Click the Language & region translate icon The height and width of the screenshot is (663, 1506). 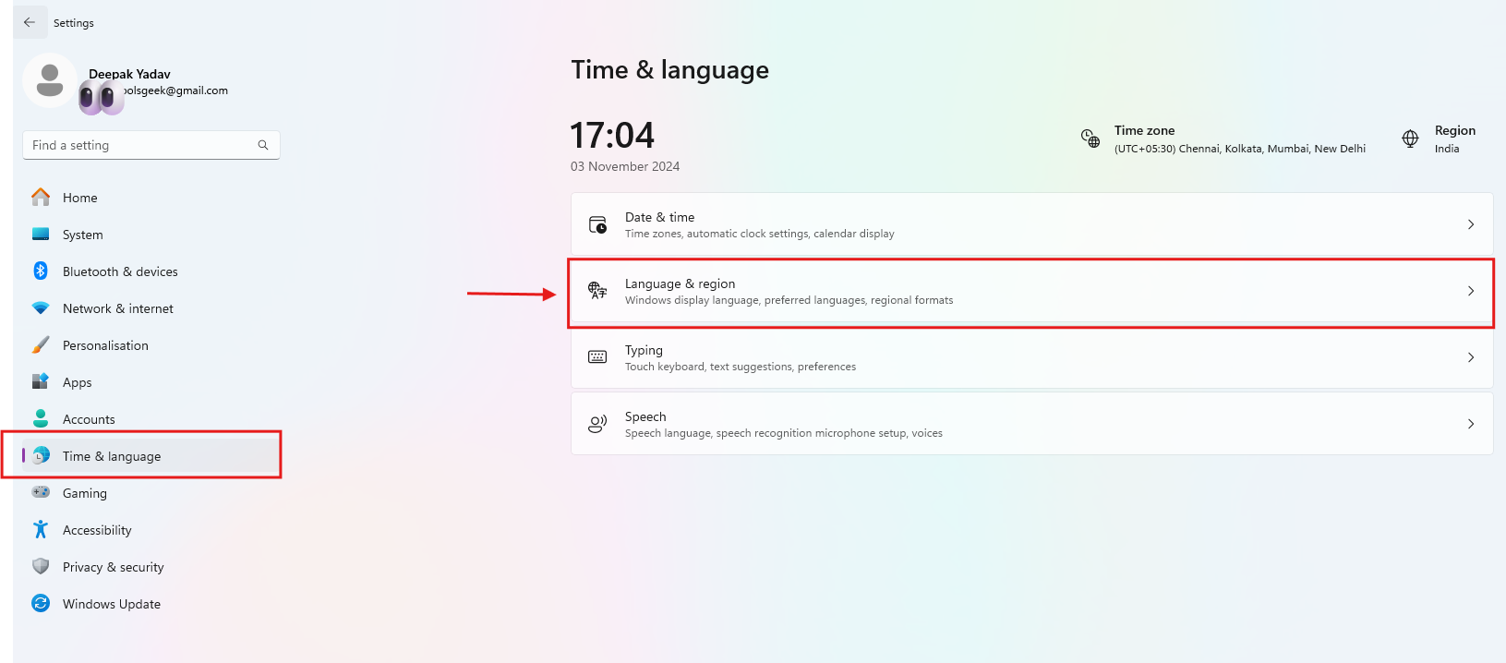pyautogui.click(x=597, y=291)
